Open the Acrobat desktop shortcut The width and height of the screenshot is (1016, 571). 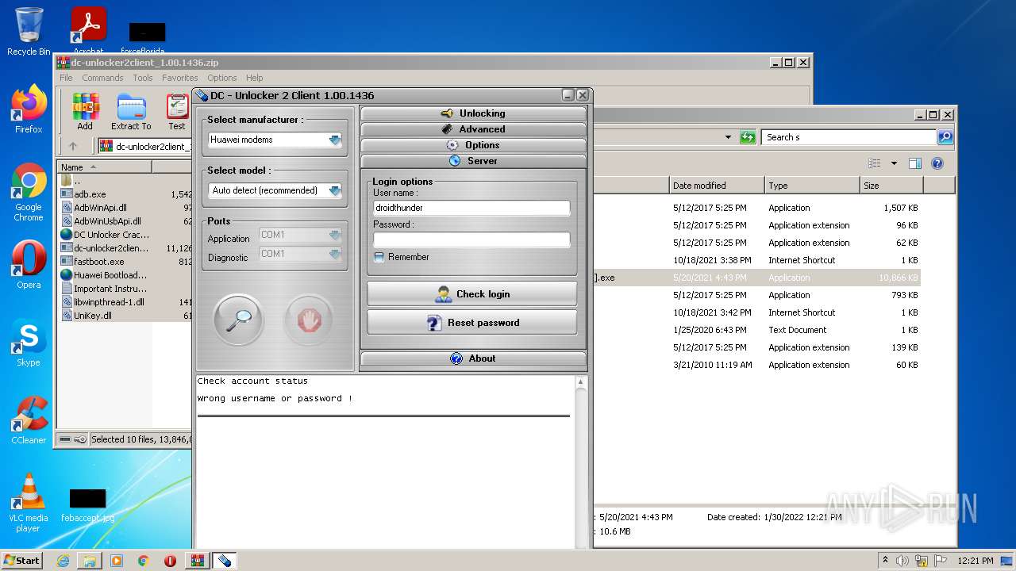[x=88, y=31]
